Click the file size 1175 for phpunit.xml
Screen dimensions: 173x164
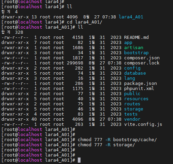point(78,89)
